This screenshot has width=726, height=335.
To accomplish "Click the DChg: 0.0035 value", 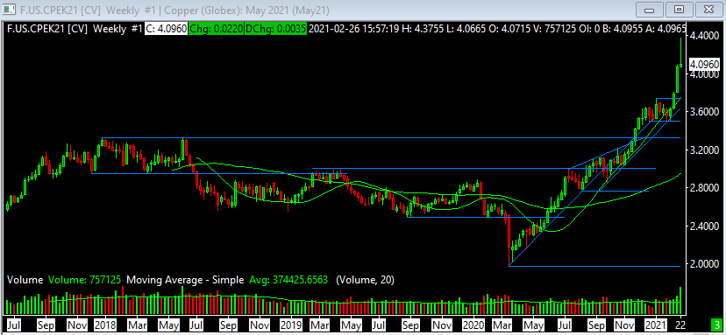I will point(275,29).
